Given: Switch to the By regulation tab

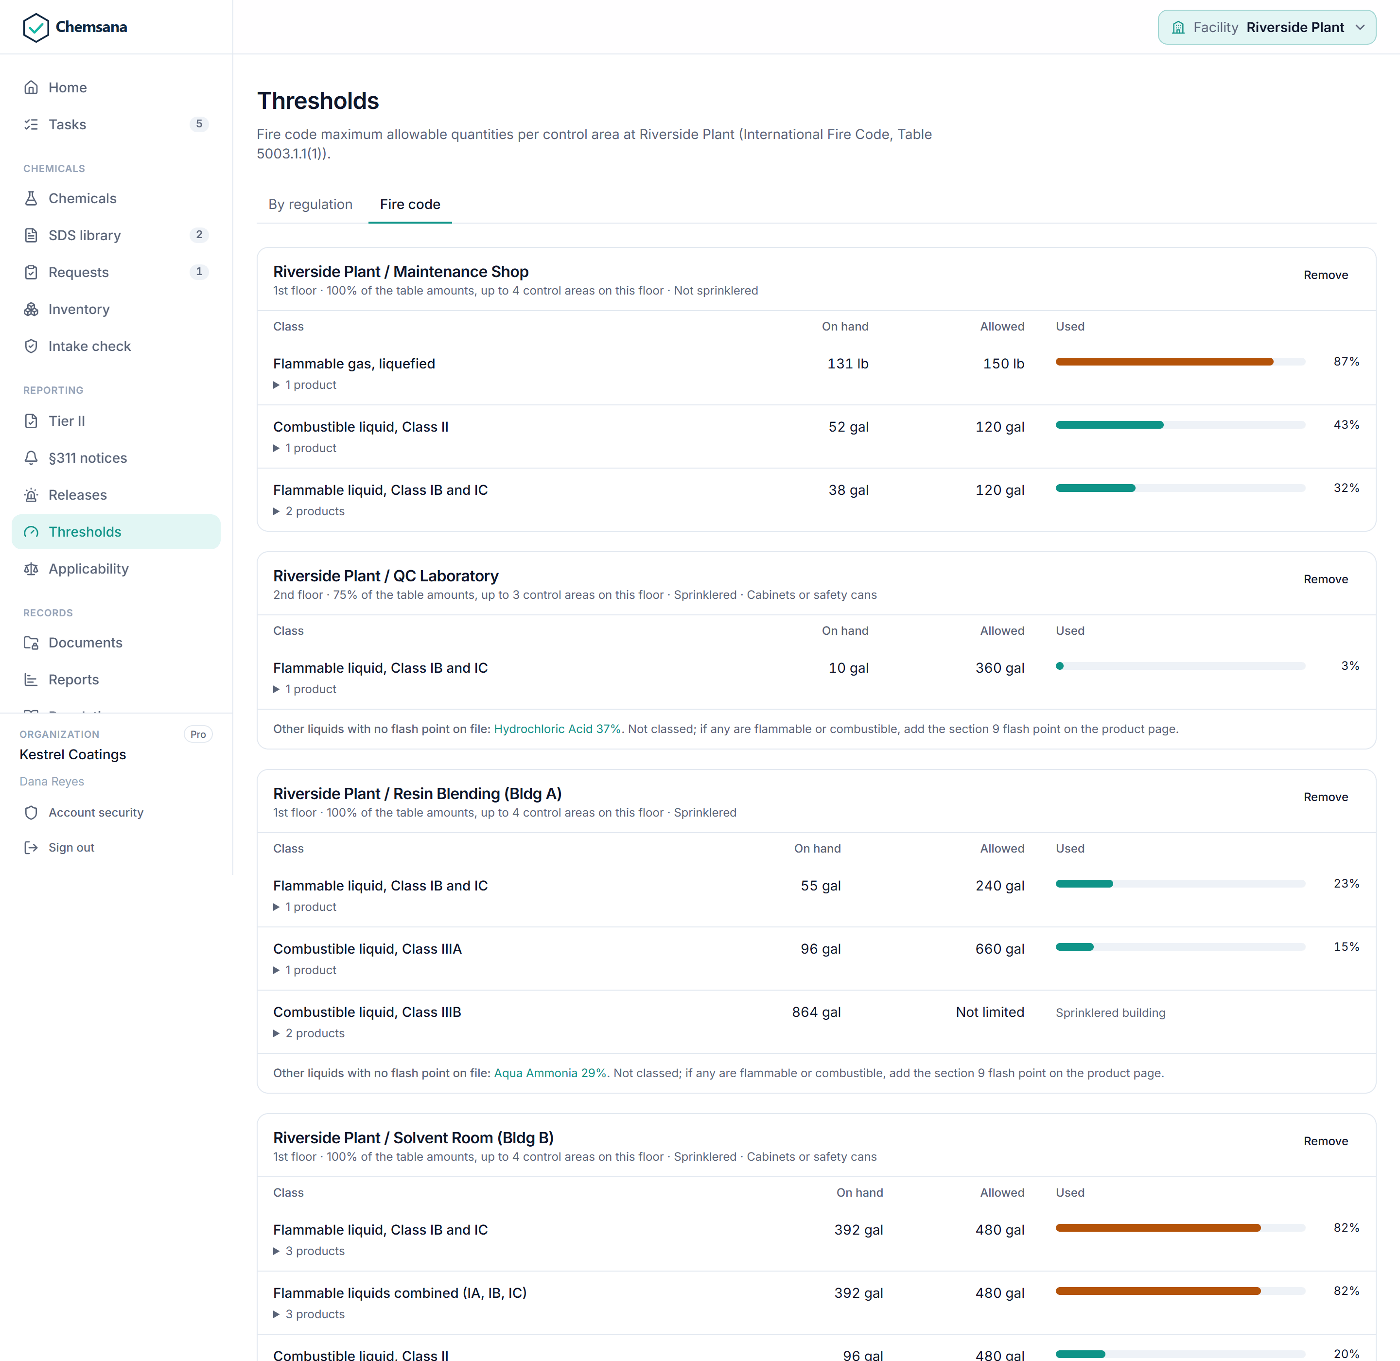Looking at the screenshot, I should [310, 205].
